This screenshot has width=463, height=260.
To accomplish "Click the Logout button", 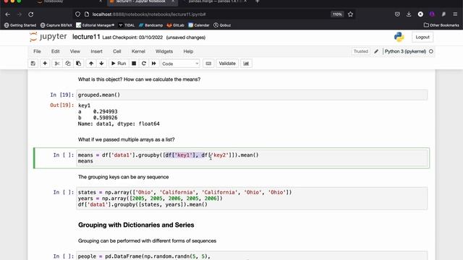I will [x=422, y=37].
